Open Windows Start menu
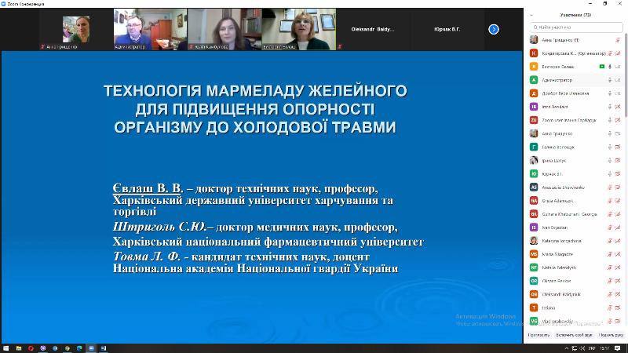Screen dimensions: 628x353 5,348
